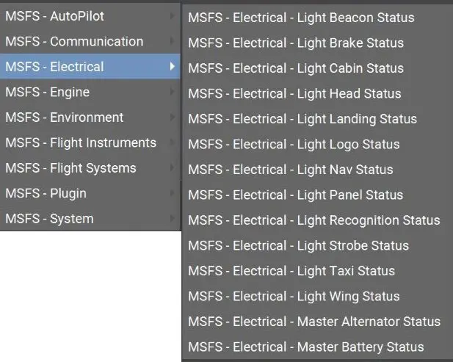Image resolution: width=453 pixels, height=362 pixels.
Task: Select Light Strobe Status entry
Action: coord(317,245)
